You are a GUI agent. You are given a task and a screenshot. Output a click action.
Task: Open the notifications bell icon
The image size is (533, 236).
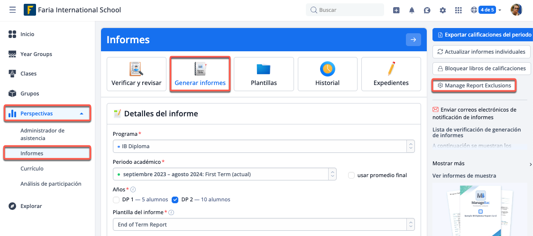412,10
